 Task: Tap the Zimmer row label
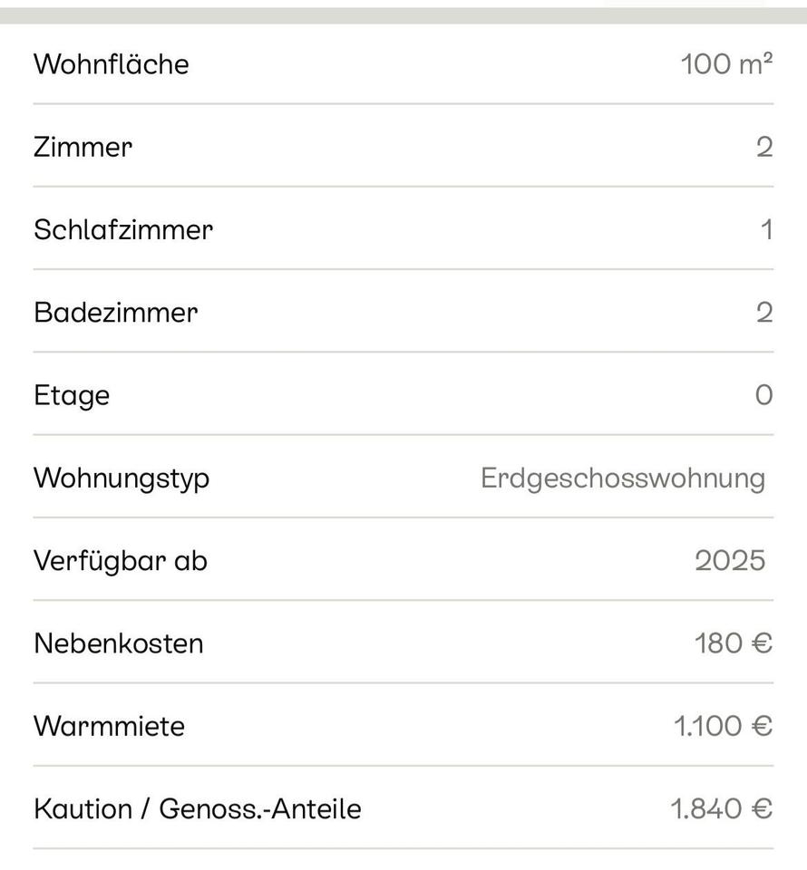[83, 147]
